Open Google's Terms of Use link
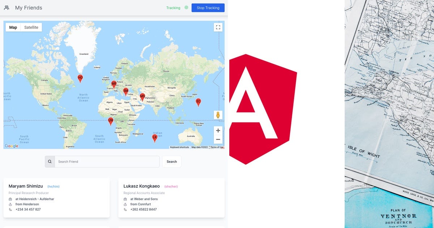The width and height of the screenshot is (434, 228). pyautogui.click(x=217, y=147)
